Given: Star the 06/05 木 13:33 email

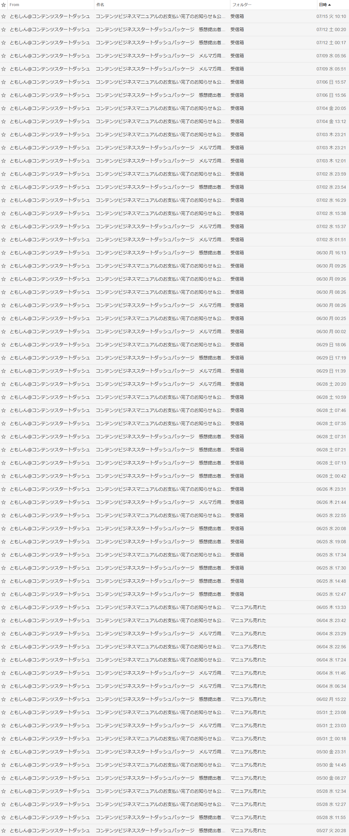Looking at the screenshot, I should [x=4, y=607].
